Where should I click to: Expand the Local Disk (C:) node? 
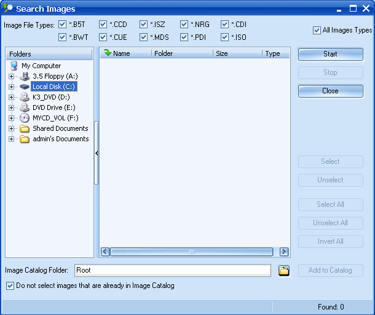point(11,87)
